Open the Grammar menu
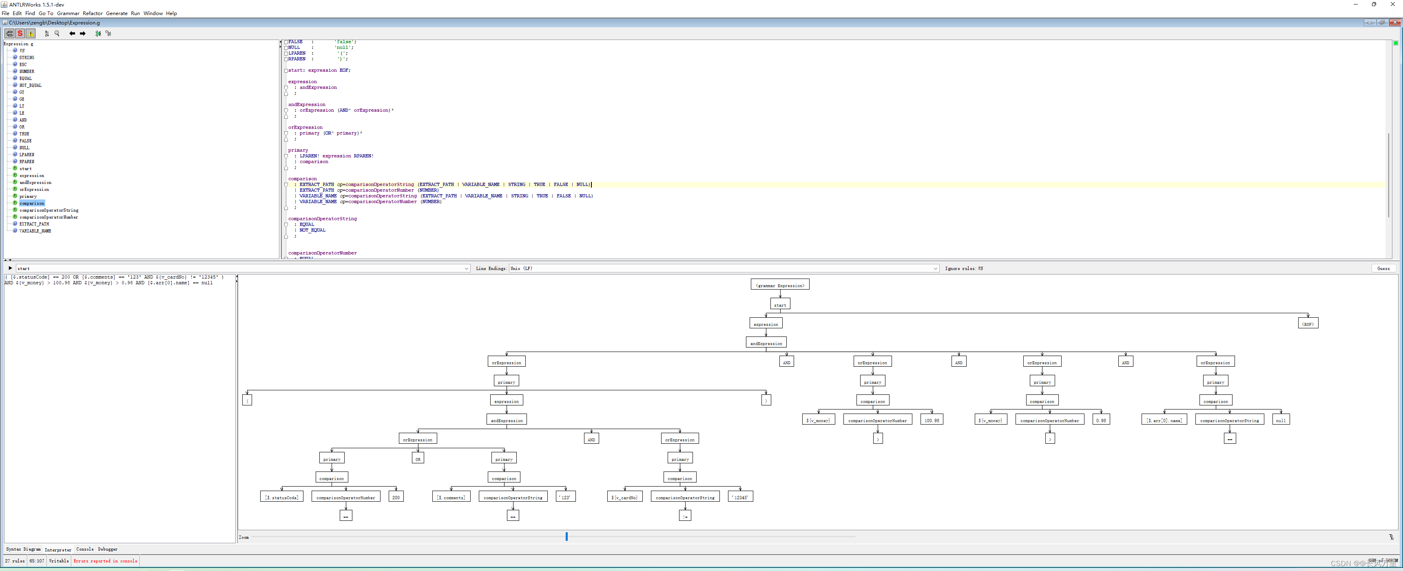Viewport: 1403px width, 571px height. point(68,13)
